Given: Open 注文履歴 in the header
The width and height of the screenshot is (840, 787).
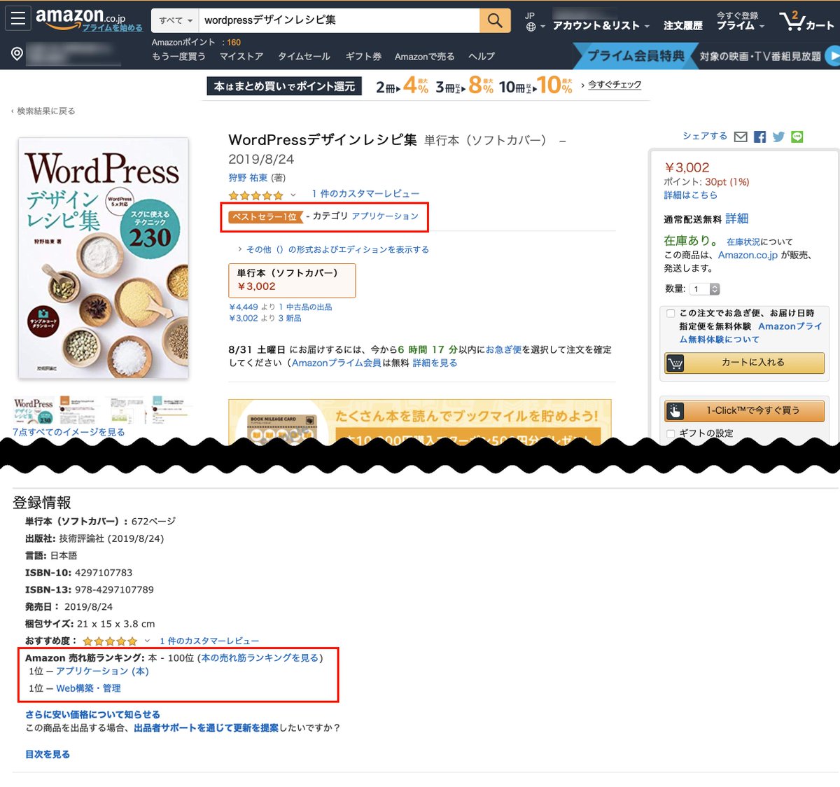Looking at the screenshot, I should 682,25.
